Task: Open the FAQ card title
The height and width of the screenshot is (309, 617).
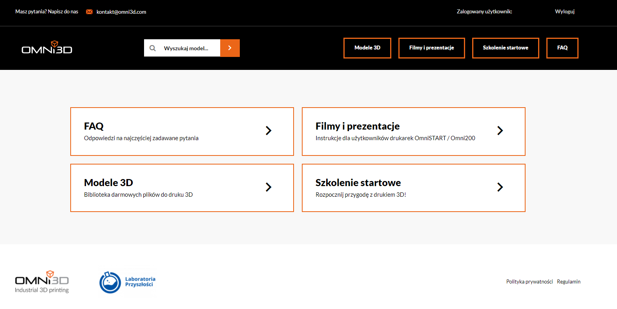Action: [x=94, y=126]
